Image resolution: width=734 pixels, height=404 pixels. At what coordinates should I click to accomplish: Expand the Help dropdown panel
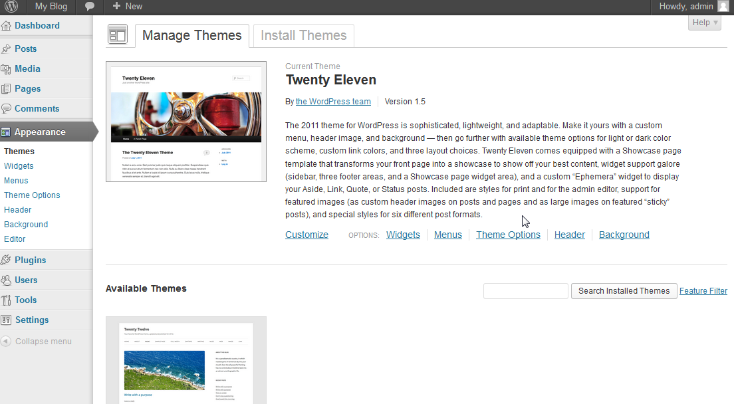click(x=705, y=23)
